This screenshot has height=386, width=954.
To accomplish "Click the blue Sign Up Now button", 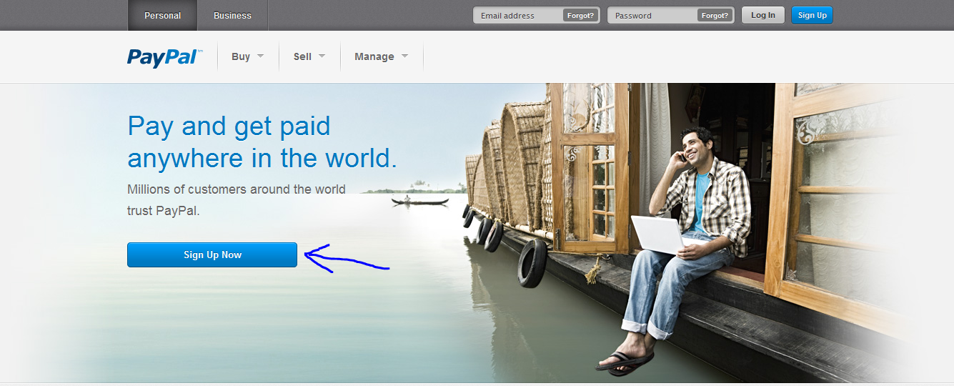I will (212, 255).
